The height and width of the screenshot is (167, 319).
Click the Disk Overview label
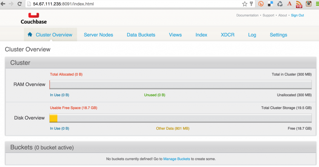tap(29, 118)
